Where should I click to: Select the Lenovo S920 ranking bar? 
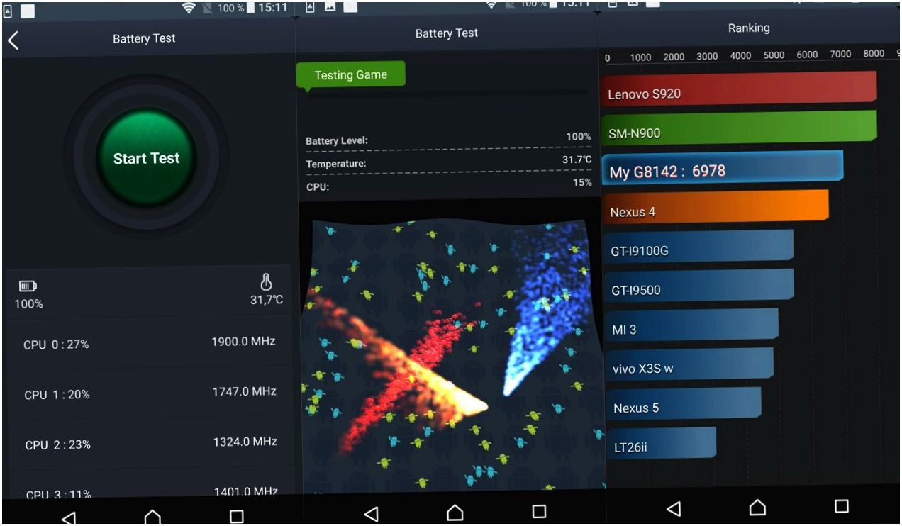[x=739, y=89]
